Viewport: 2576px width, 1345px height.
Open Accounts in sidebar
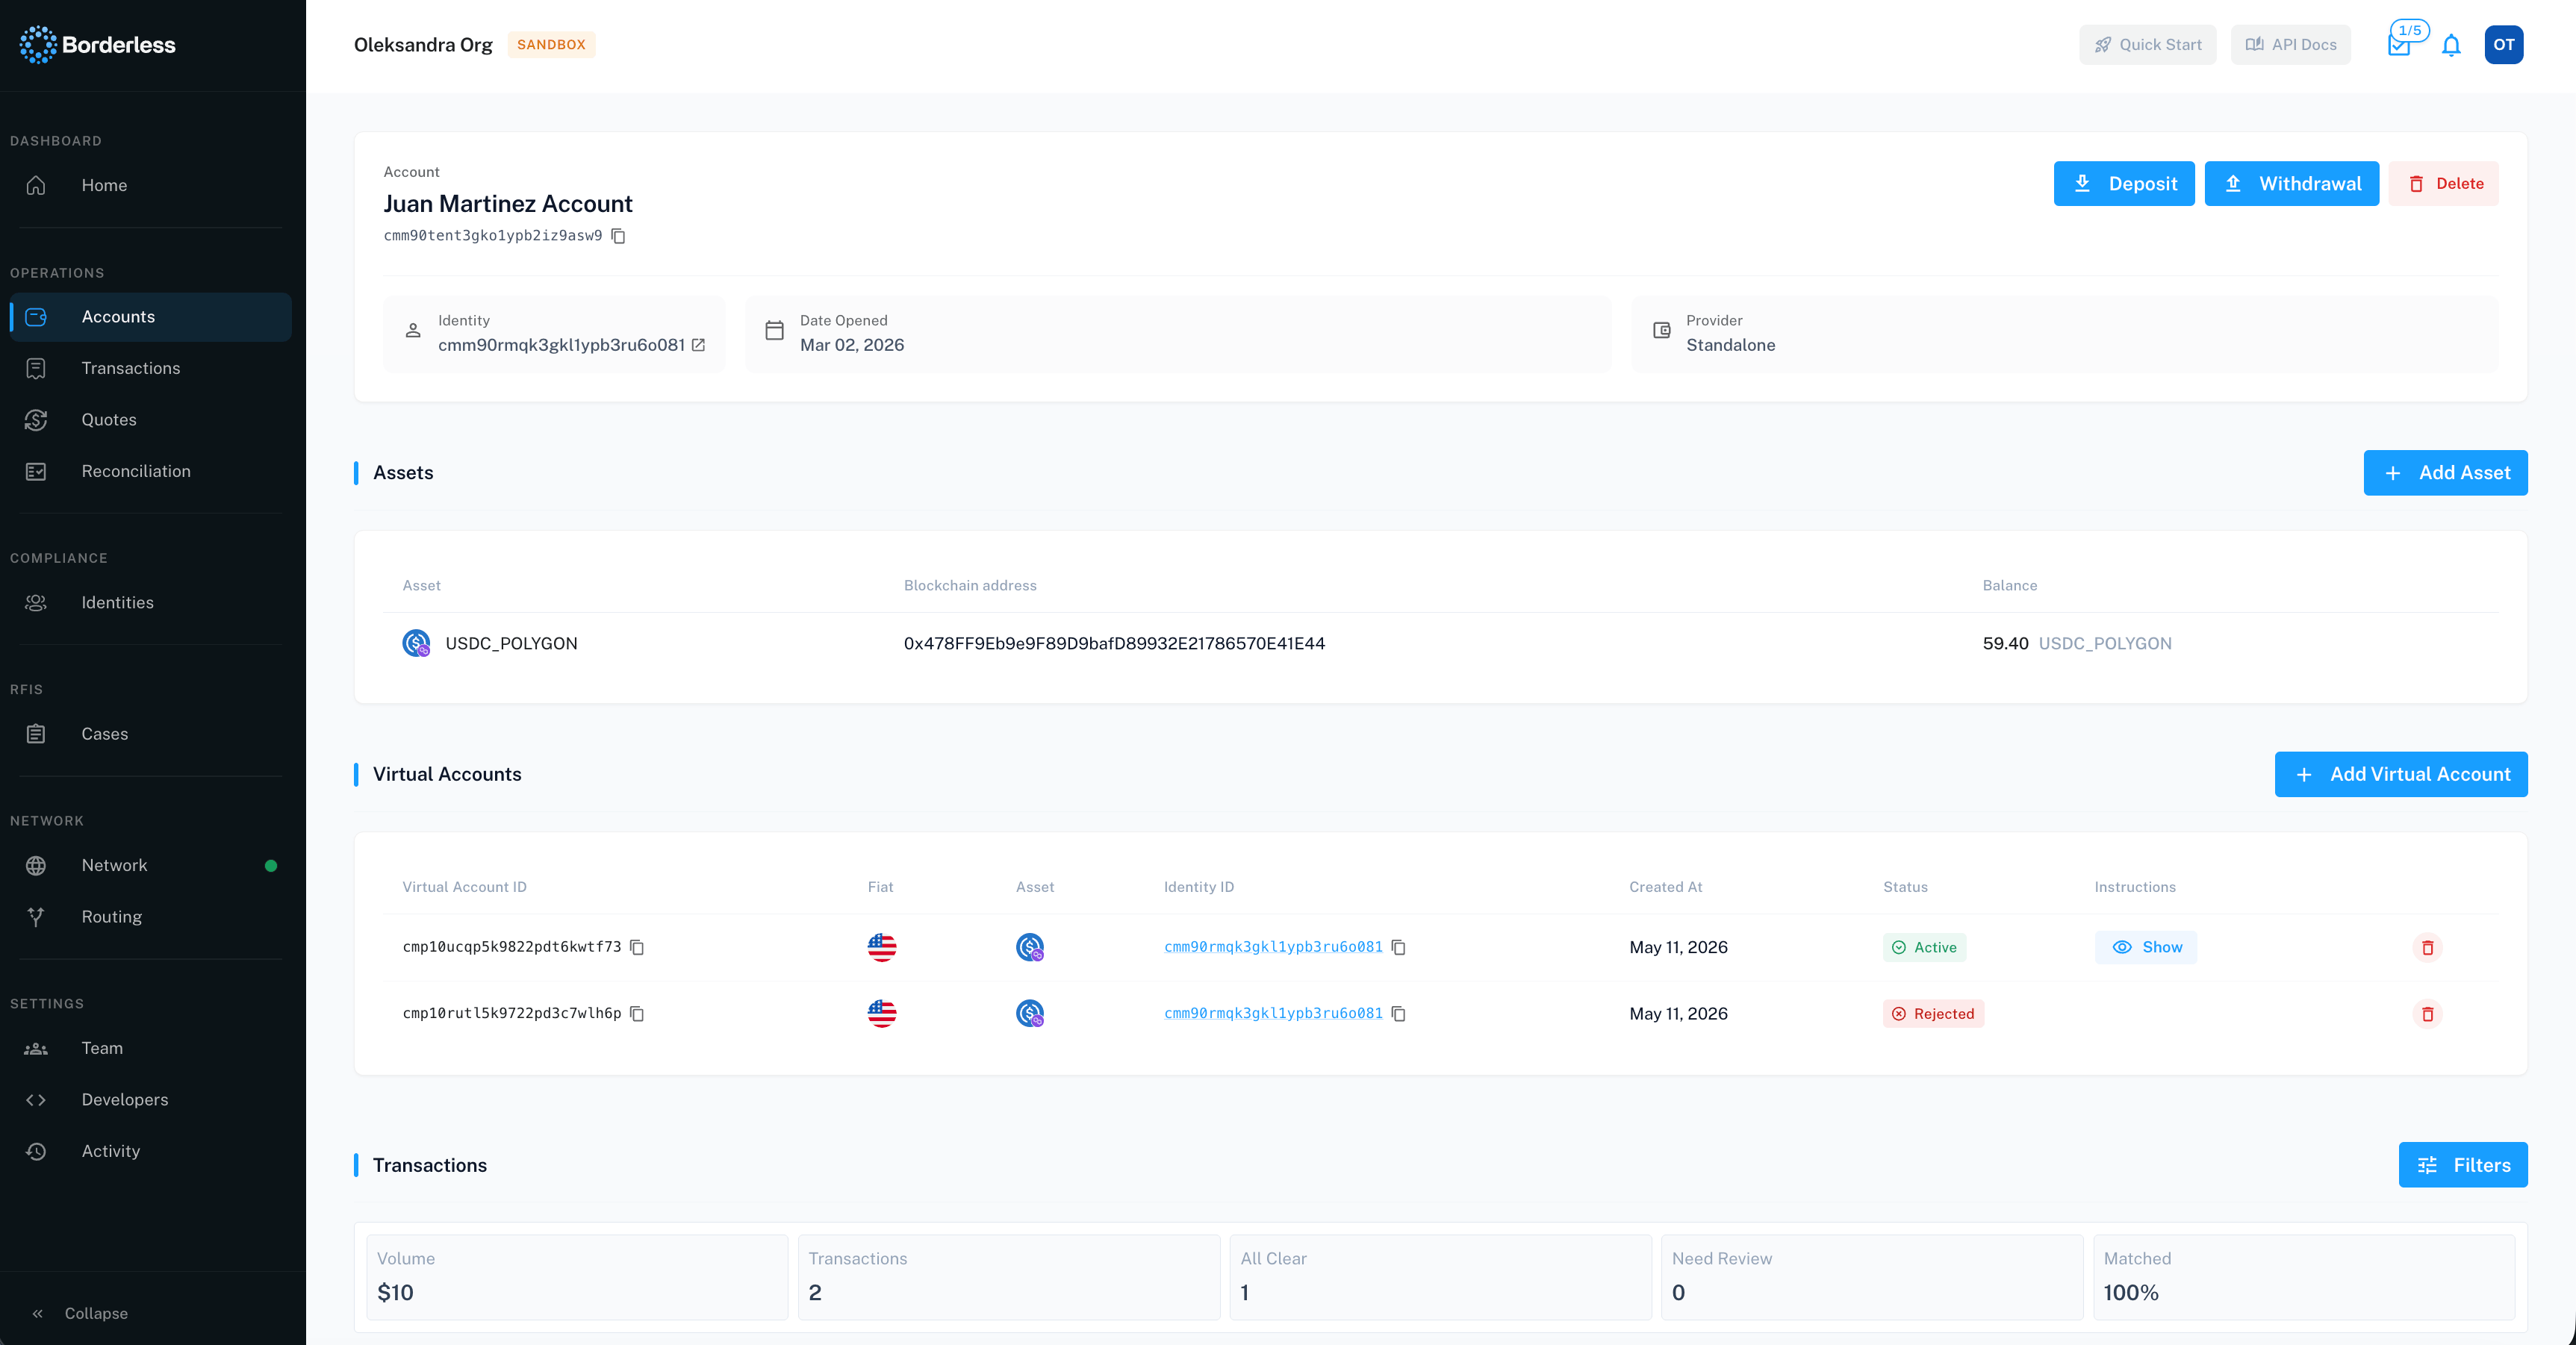coord(151,317)
